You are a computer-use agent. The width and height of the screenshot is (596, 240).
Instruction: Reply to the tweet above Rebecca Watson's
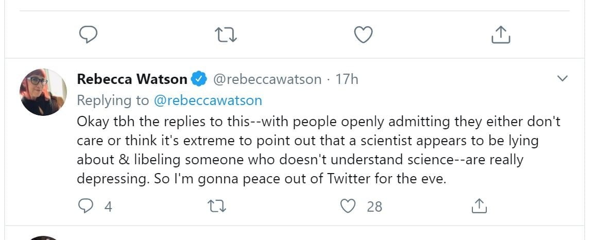[x=89, y=35]
